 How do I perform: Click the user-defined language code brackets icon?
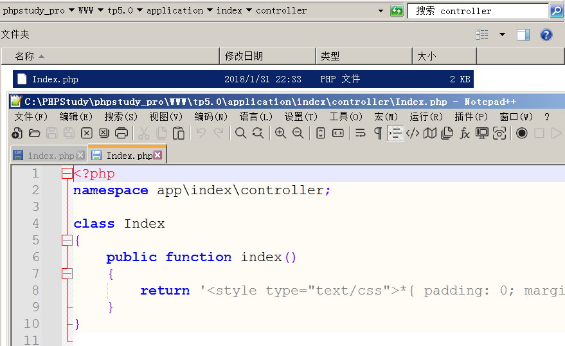[x=413, y=133]
